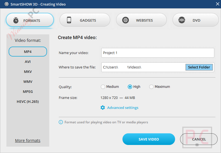221x153 pixels.
Task: Select Medium quality radio button
Action: coord(103,87)
